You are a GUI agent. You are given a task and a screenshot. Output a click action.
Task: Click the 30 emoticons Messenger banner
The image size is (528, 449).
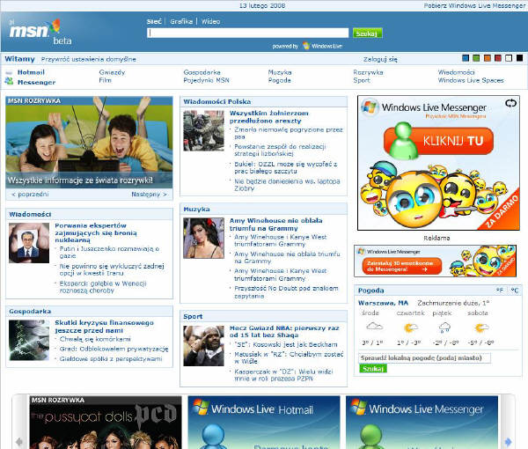pyautogui.click(x=435, y=261)
